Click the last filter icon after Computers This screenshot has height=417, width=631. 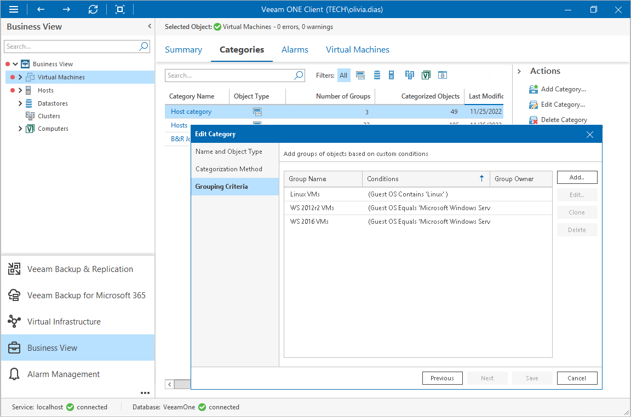443,75
